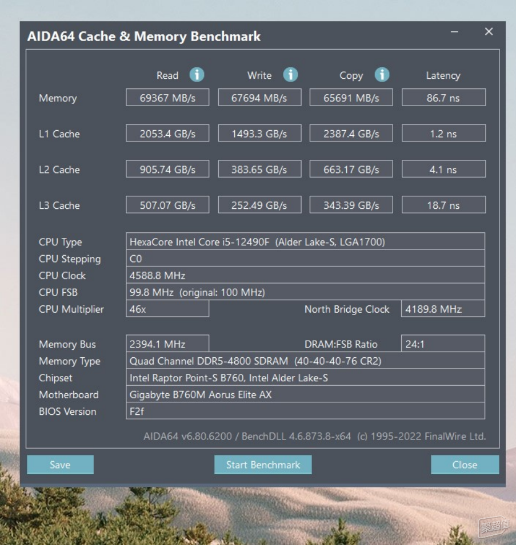Click the CPU FSB 99.8 MHz field

305,292
